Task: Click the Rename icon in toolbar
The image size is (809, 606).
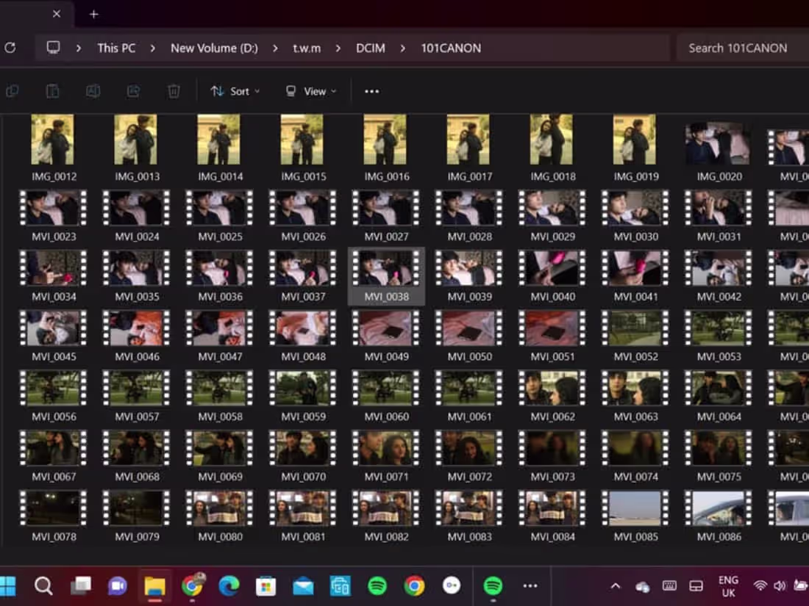Action: pos(93,91)
